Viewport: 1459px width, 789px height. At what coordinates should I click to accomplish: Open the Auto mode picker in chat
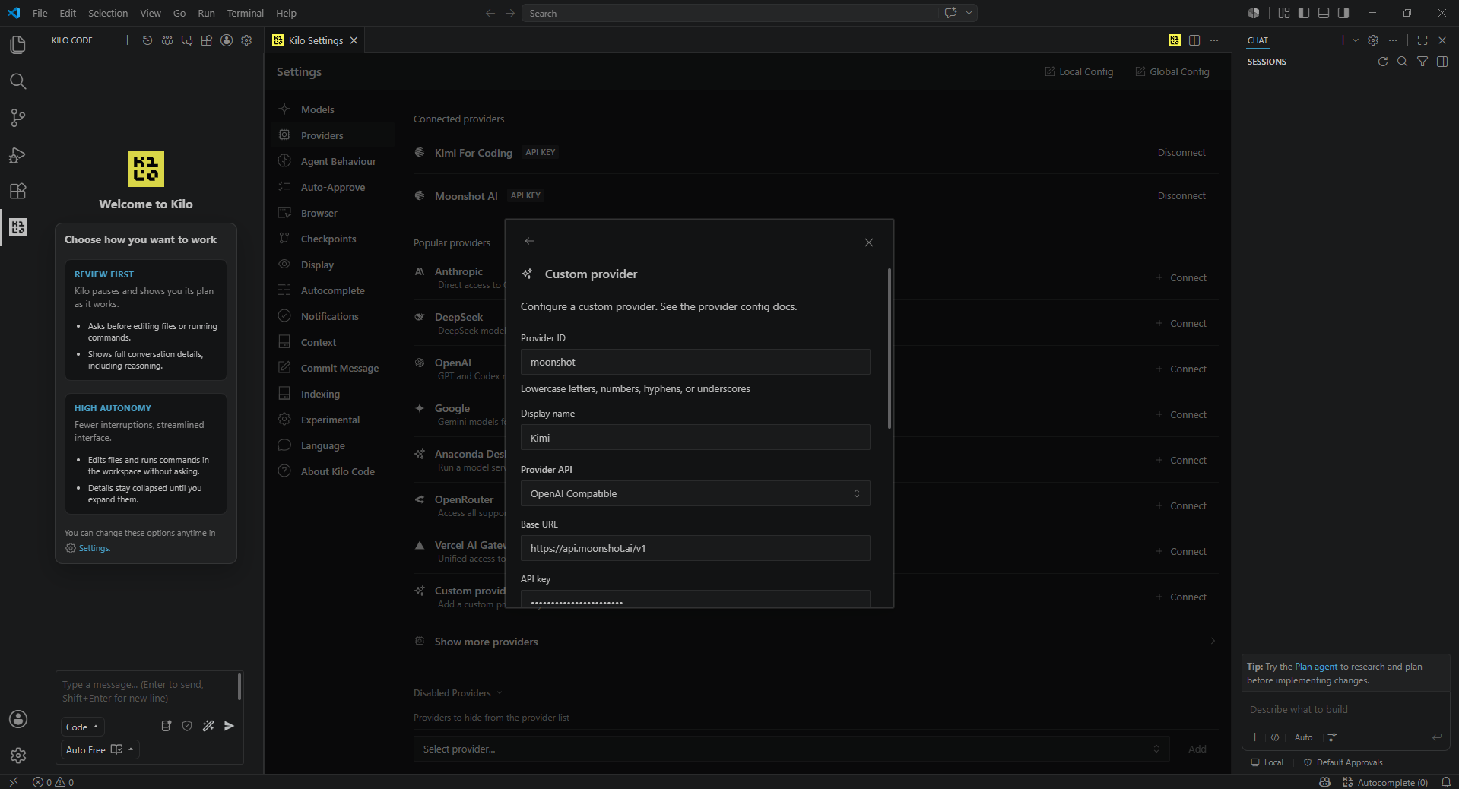pos(1303,737)
